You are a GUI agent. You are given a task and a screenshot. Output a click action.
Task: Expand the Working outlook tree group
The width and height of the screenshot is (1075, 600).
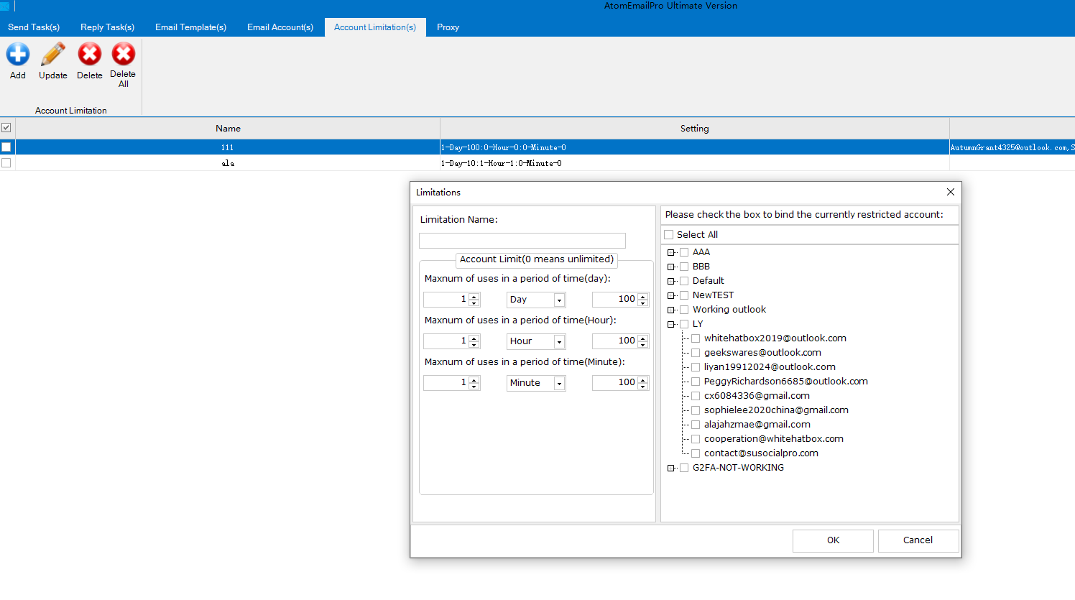(671, 310)
